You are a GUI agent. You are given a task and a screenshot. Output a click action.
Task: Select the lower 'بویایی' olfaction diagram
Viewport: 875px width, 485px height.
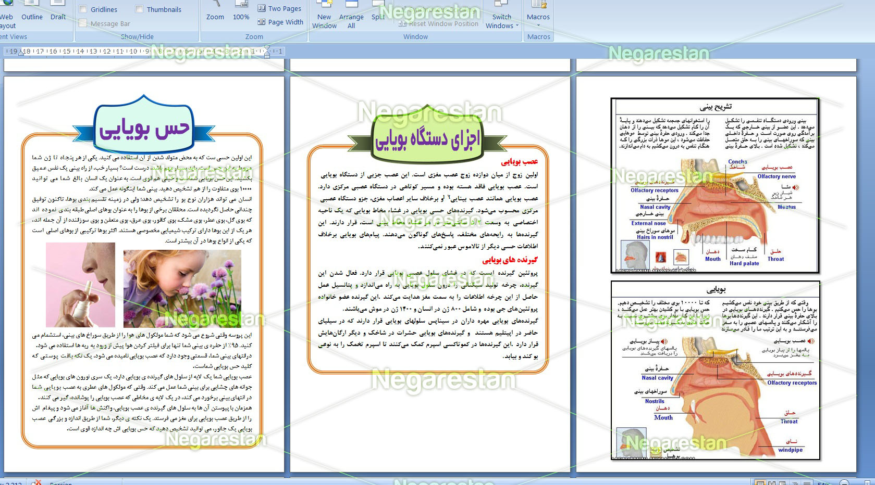[715, 371]
